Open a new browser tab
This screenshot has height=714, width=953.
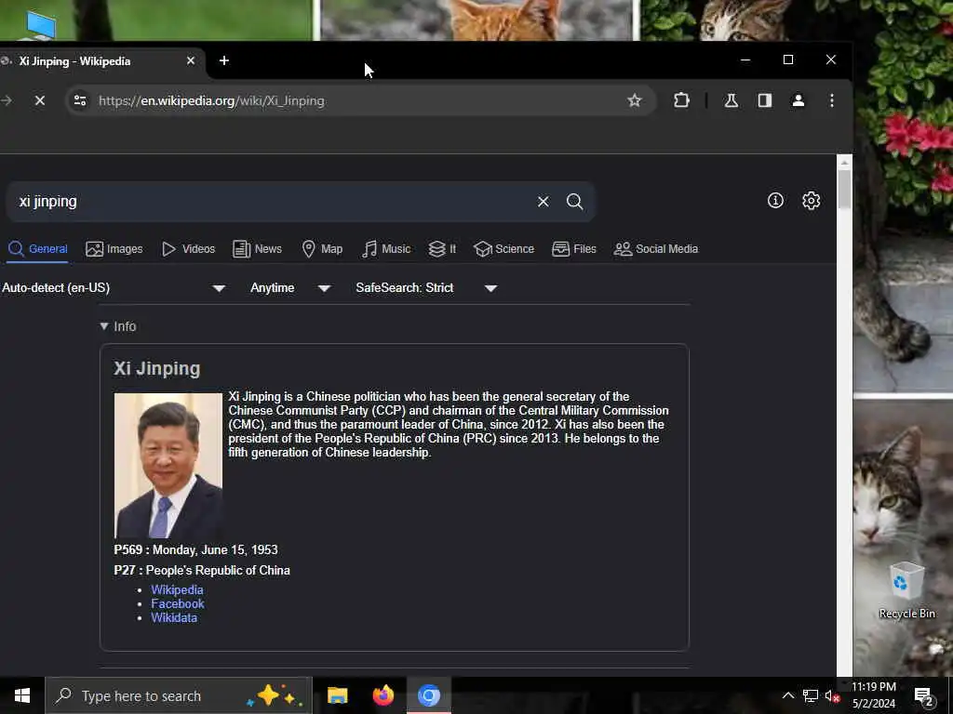pos(223,60)
